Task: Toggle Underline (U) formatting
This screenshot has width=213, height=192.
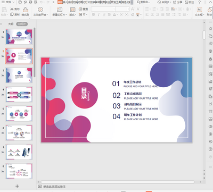Action: click(x=104, y=14)
